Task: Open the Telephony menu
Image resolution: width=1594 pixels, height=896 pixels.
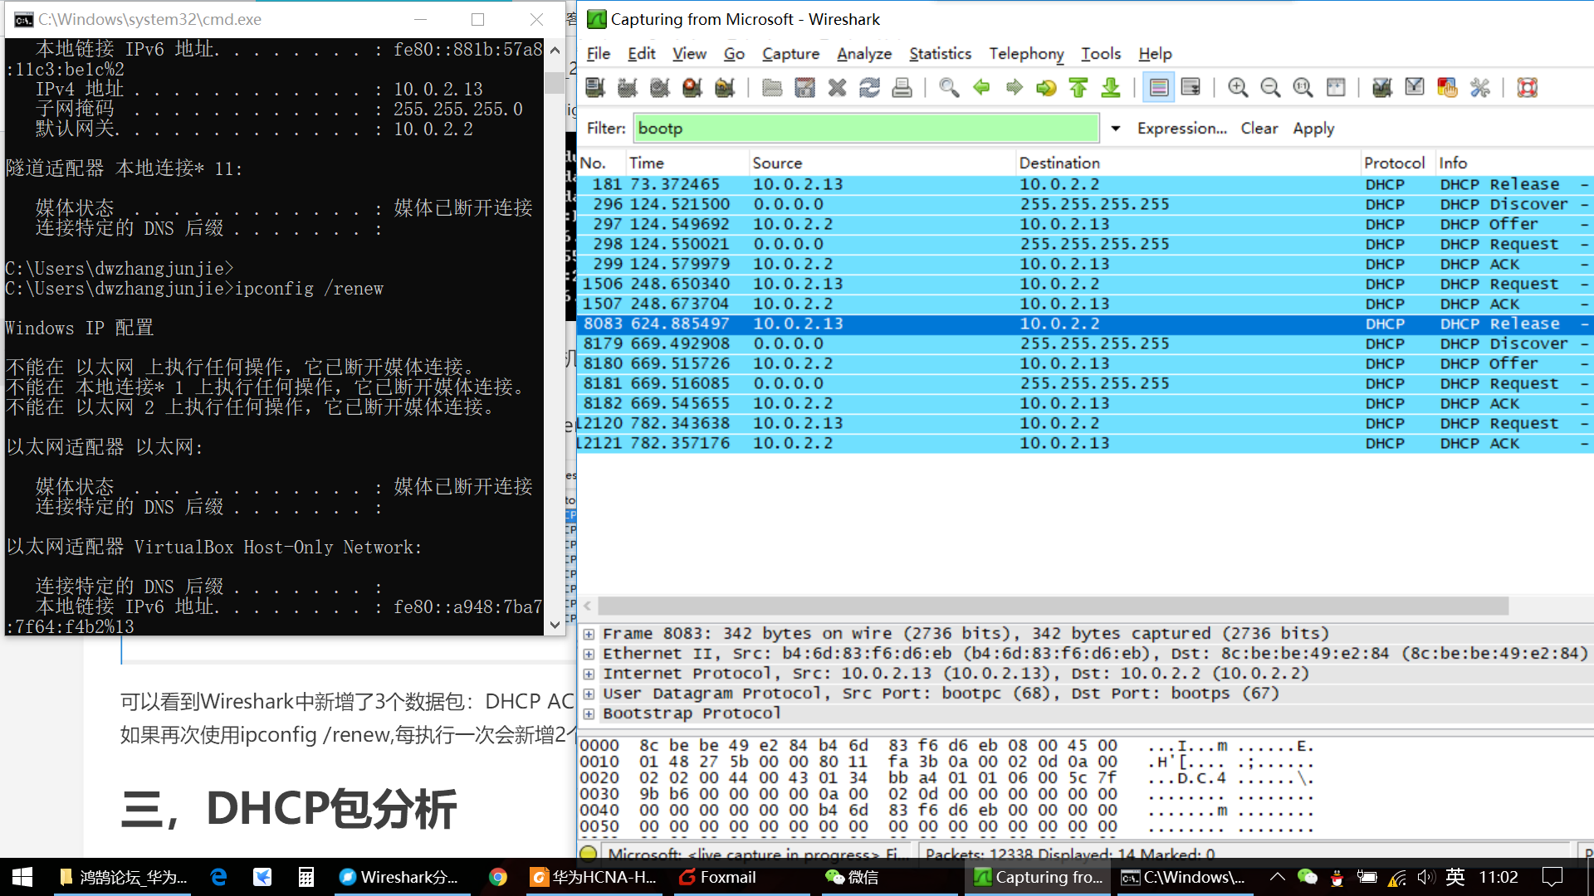Action: 1026,53
